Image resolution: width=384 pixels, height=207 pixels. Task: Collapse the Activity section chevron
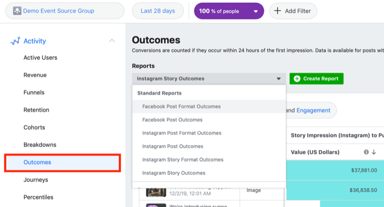[112, 41]
